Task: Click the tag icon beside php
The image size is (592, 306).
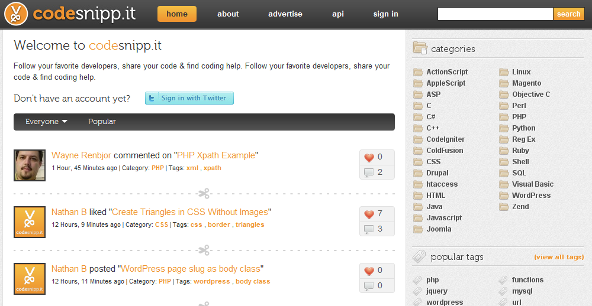Action: [417, 280]
